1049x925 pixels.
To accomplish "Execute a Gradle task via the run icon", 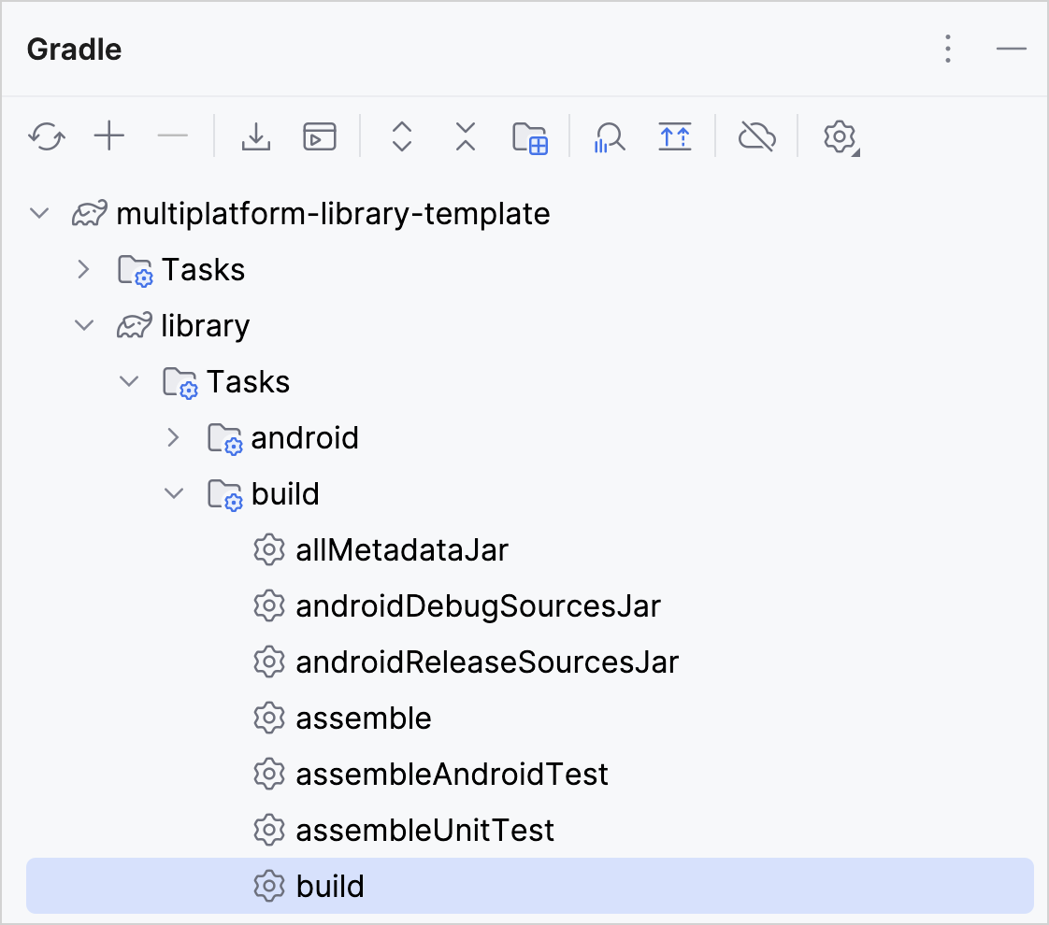I will pos(319,136).
